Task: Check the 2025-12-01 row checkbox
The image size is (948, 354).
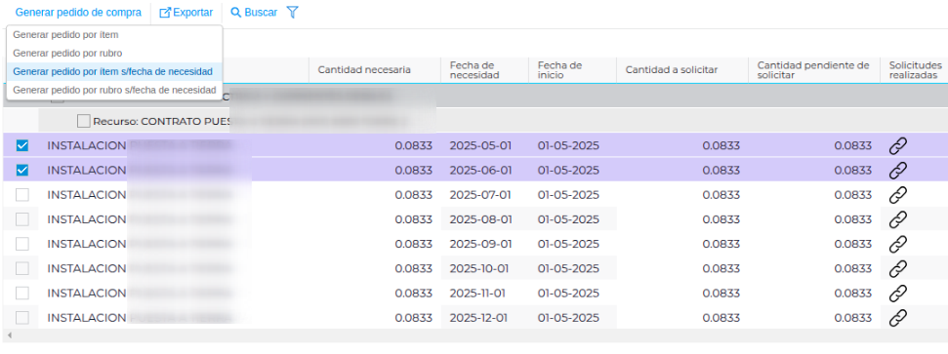Action: point(22,317)
